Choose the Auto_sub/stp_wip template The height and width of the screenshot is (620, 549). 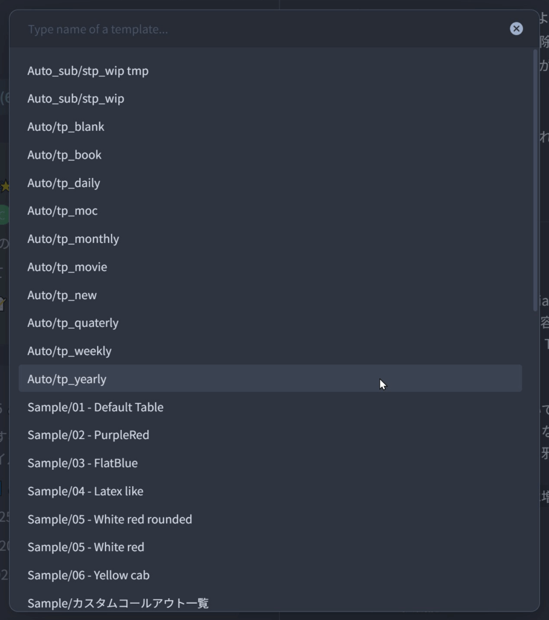point(76,99)
